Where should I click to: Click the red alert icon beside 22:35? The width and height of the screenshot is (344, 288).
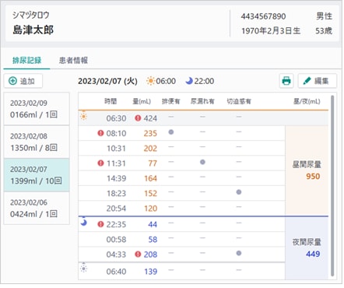click(100, 224)
